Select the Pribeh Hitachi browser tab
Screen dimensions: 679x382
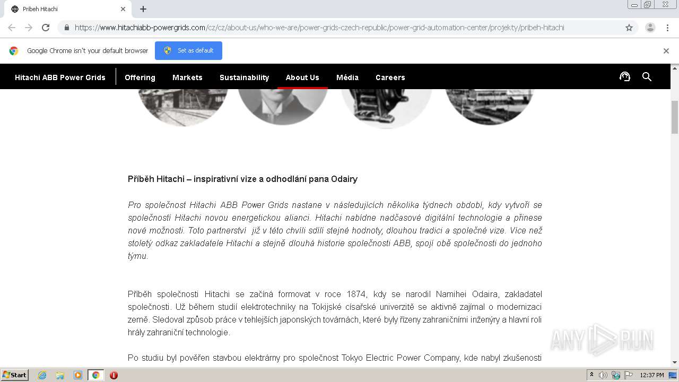66,9
